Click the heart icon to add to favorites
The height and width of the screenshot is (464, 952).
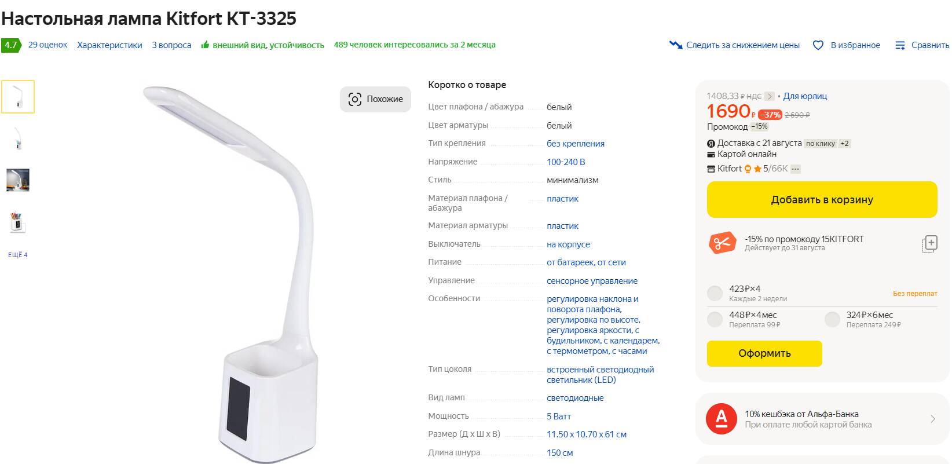pyautogui.click(x=818, y=45)
